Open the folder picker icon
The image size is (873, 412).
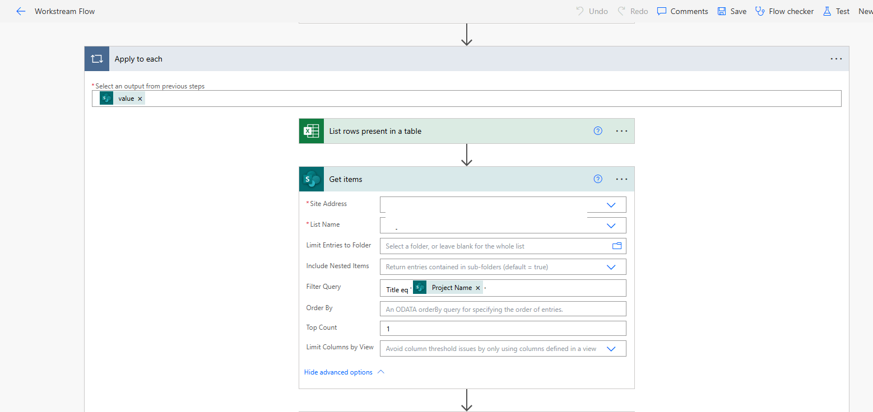coord(617,246)
